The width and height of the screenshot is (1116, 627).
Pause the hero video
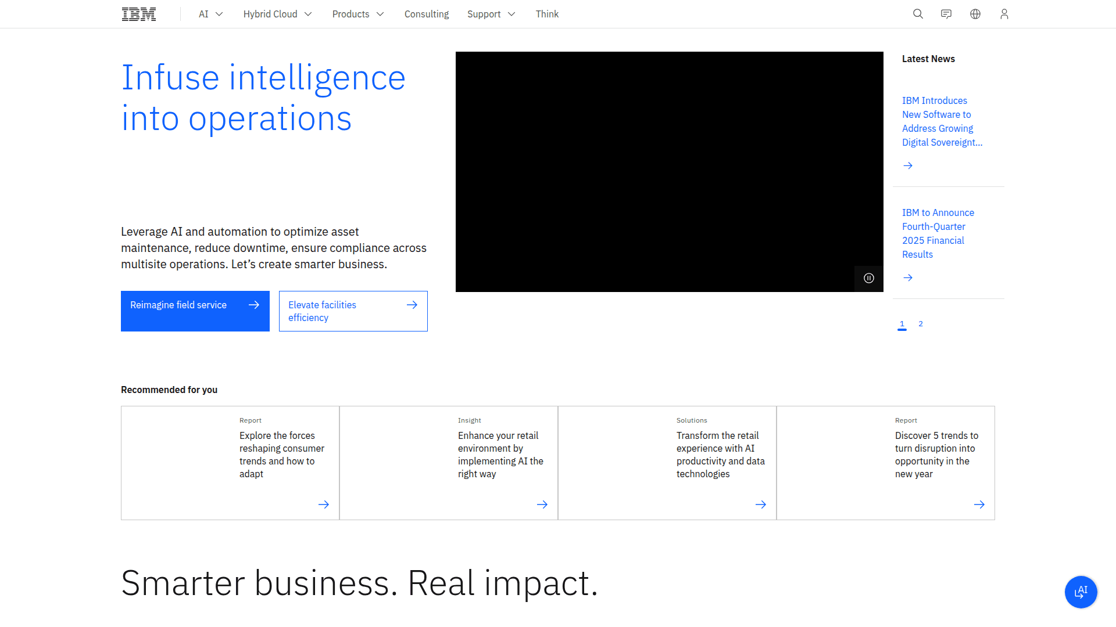tap(868, 278)
